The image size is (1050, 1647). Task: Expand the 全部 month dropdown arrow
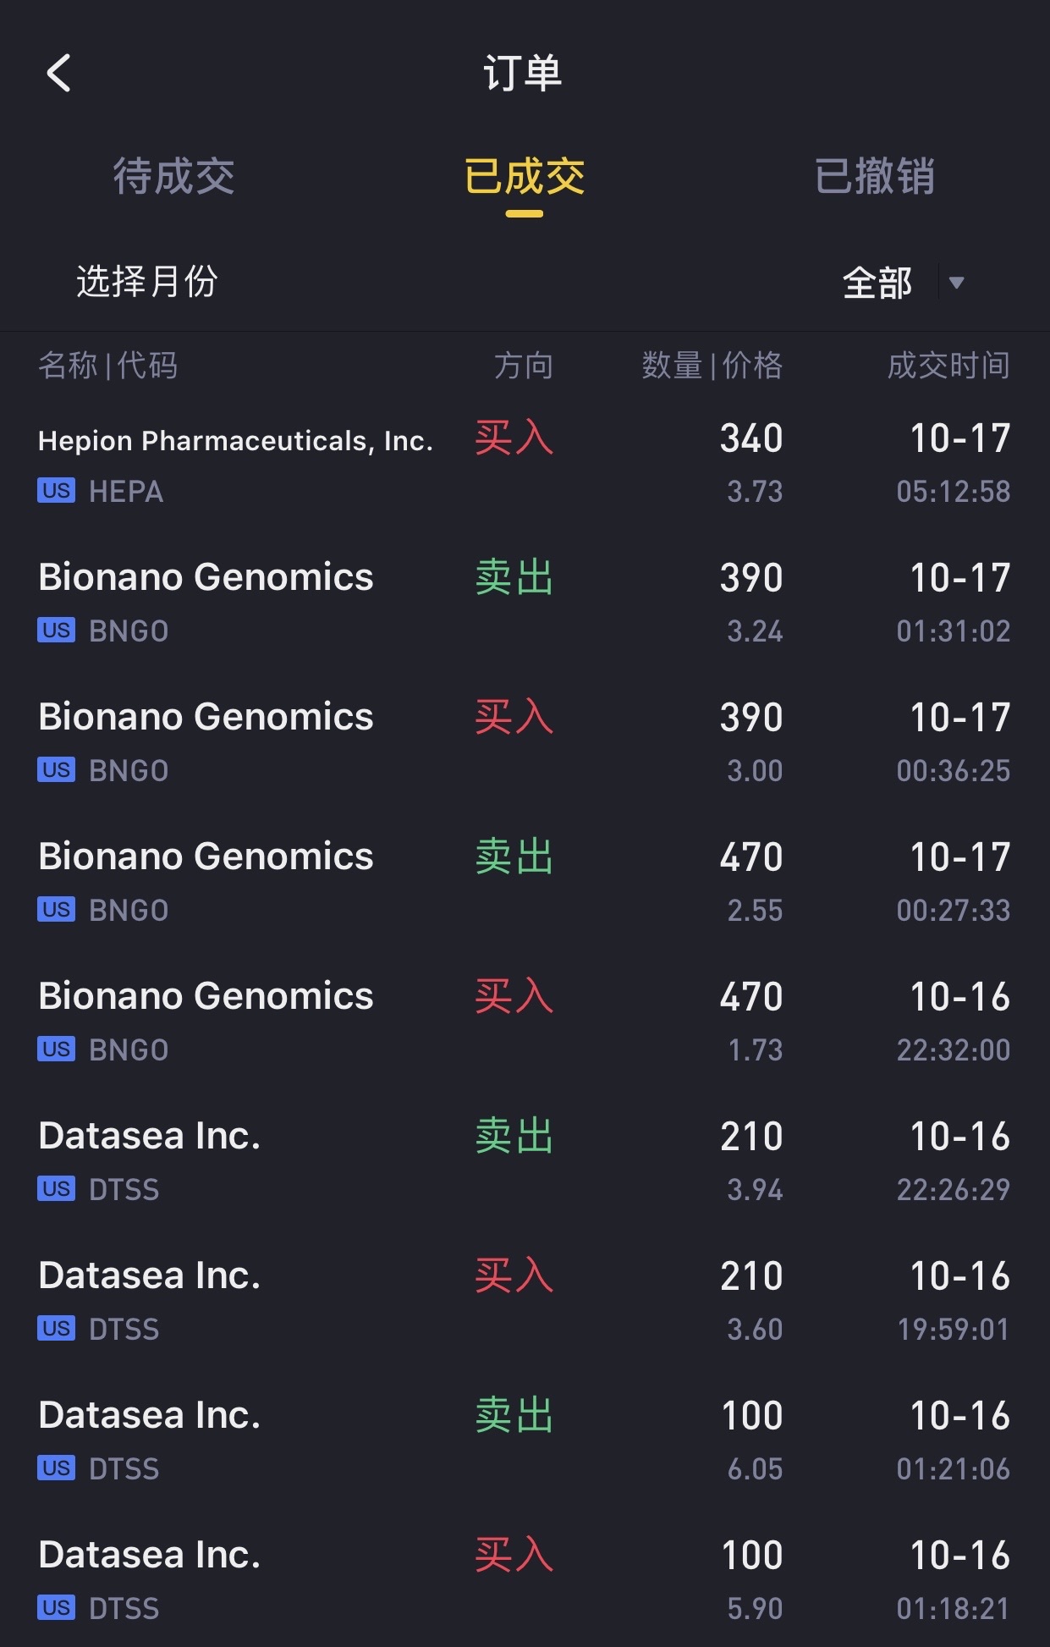pos(957,283)
